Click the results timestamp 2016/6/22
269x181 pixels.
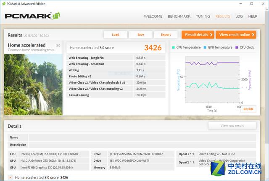tap(37, 36)
